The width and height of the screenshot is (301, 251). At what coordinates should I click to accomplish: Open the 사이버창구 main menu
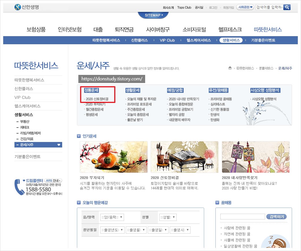pyautogui.click(x=158, y=29)
